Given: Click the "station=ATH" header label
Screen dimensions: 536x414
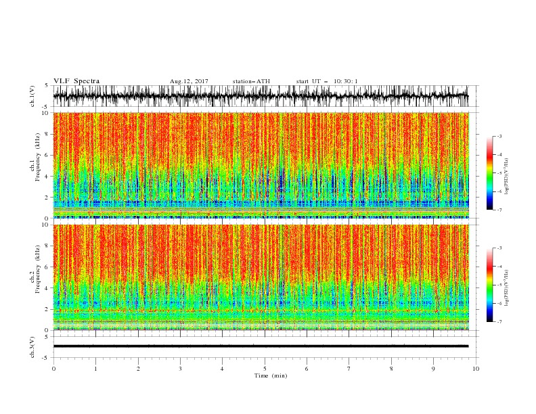Looking at the screenshot, I should (x=251, y=81).
